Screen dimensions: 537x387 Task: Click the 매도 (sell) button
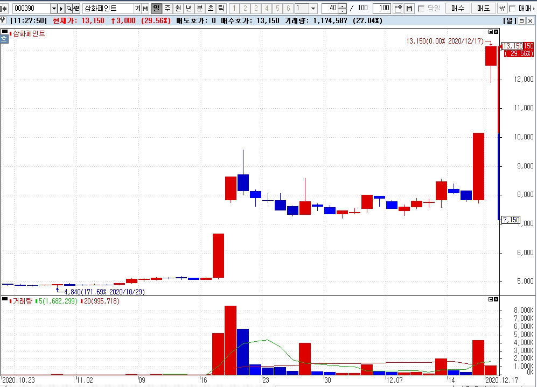(x=483, y=8)
